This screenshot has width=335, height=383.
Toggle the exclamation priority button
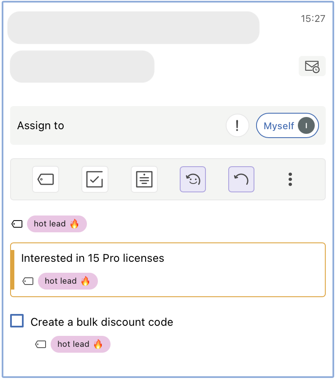point(237,125)
